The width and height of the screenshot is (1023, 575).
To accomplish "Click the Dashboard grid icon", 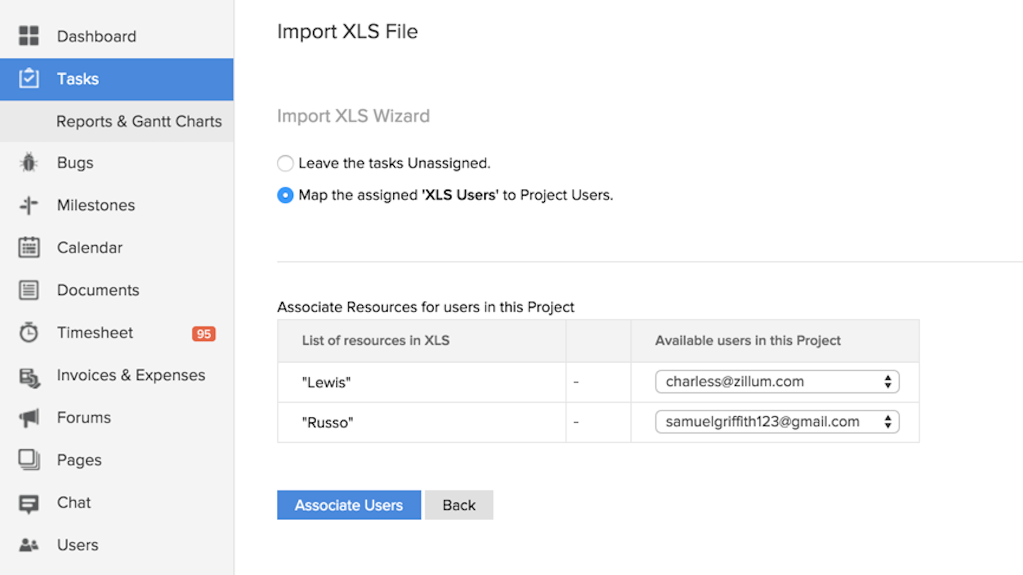I will click(x=28, y=36).
